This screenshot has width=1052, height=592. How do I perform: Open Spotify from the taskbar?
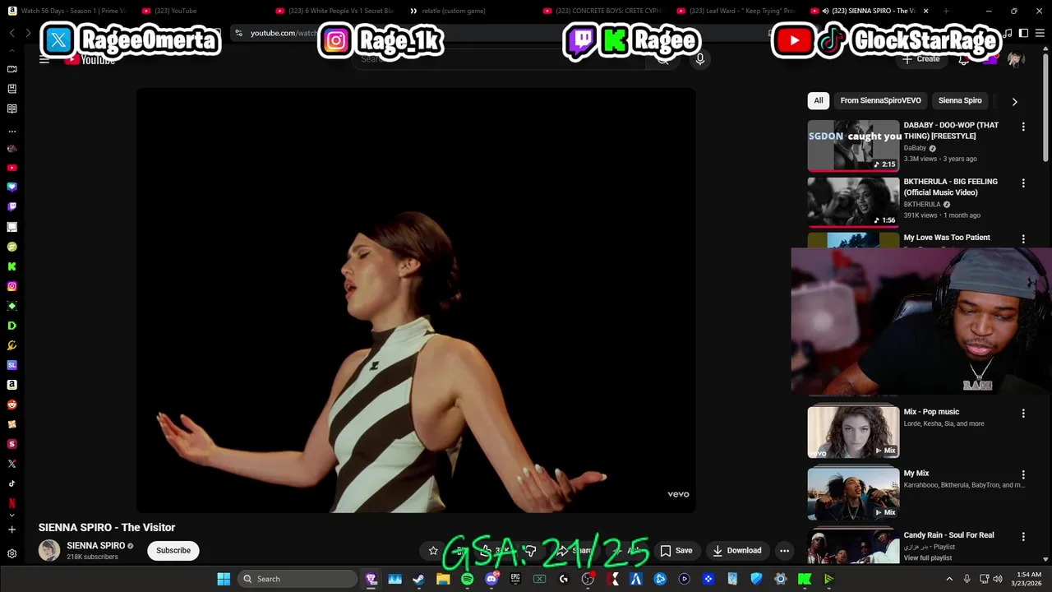(x=467, y=579)
